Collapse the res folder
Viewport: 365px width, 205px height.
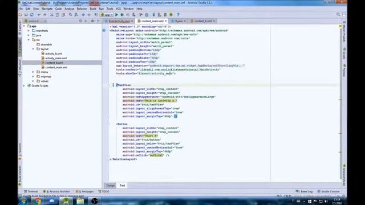click(29, 40)
